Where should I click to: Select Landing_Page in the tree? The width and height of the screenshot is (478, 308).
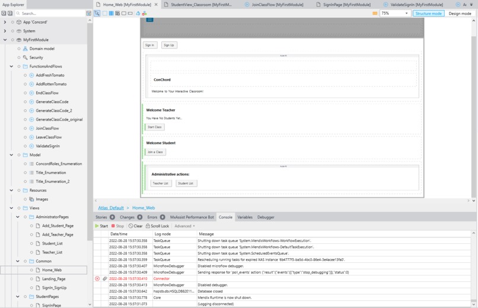coord(53,279)
